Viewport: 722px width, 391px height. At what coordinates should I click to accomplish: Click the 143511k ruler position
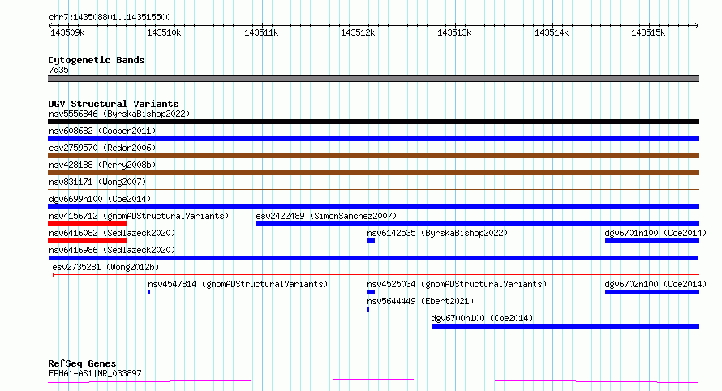(x=261, y=32)
